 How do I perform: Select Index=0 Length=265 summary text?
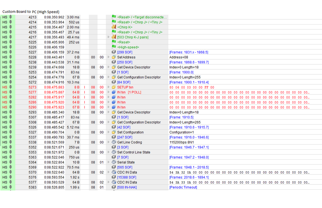tap(185, 122)
